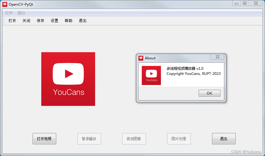Viewport: 265px width, 156px height.
Task: Click the large YouCans logo image
Action: click(68, 79)
